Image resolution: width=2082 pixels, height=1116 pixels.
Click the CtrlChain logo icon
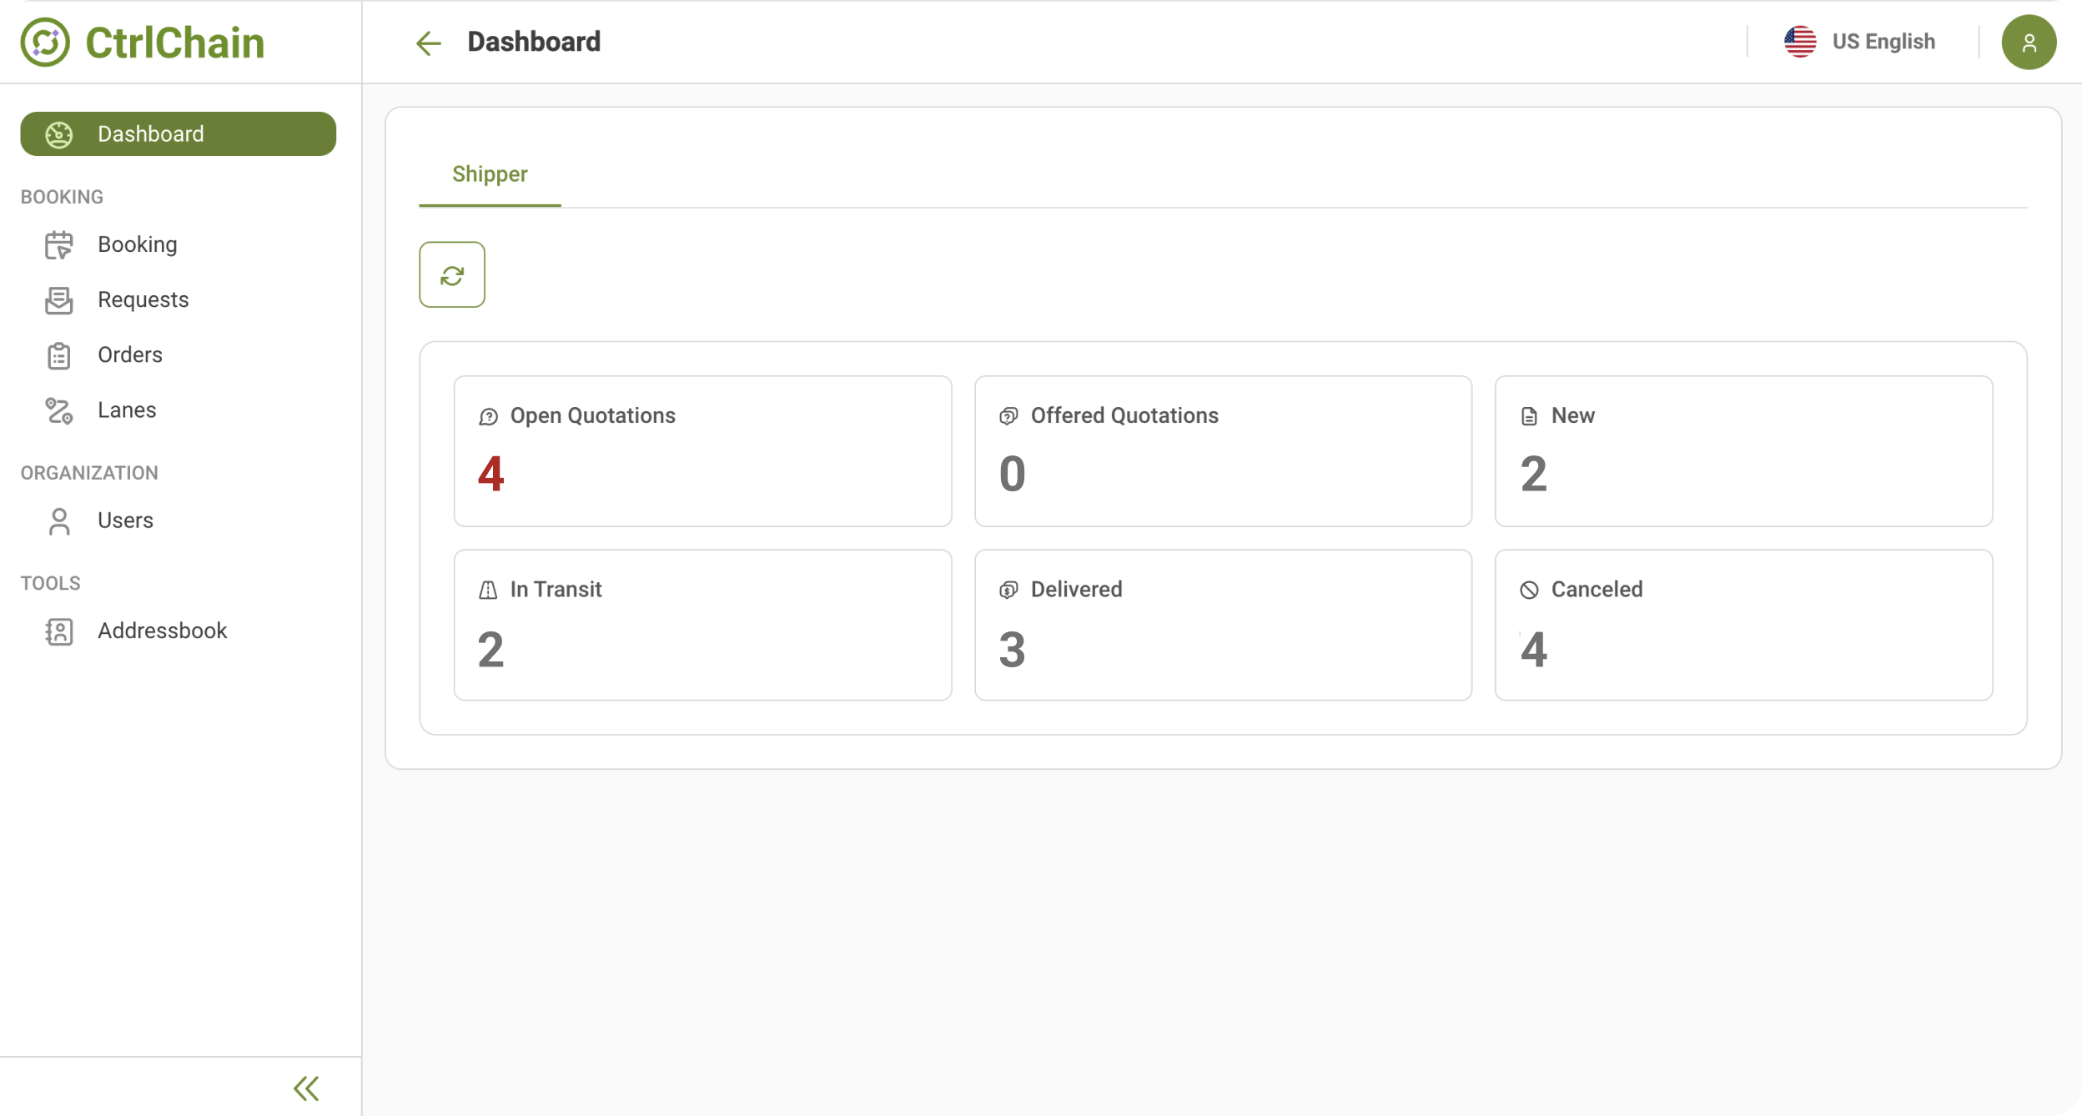(45, 42)
